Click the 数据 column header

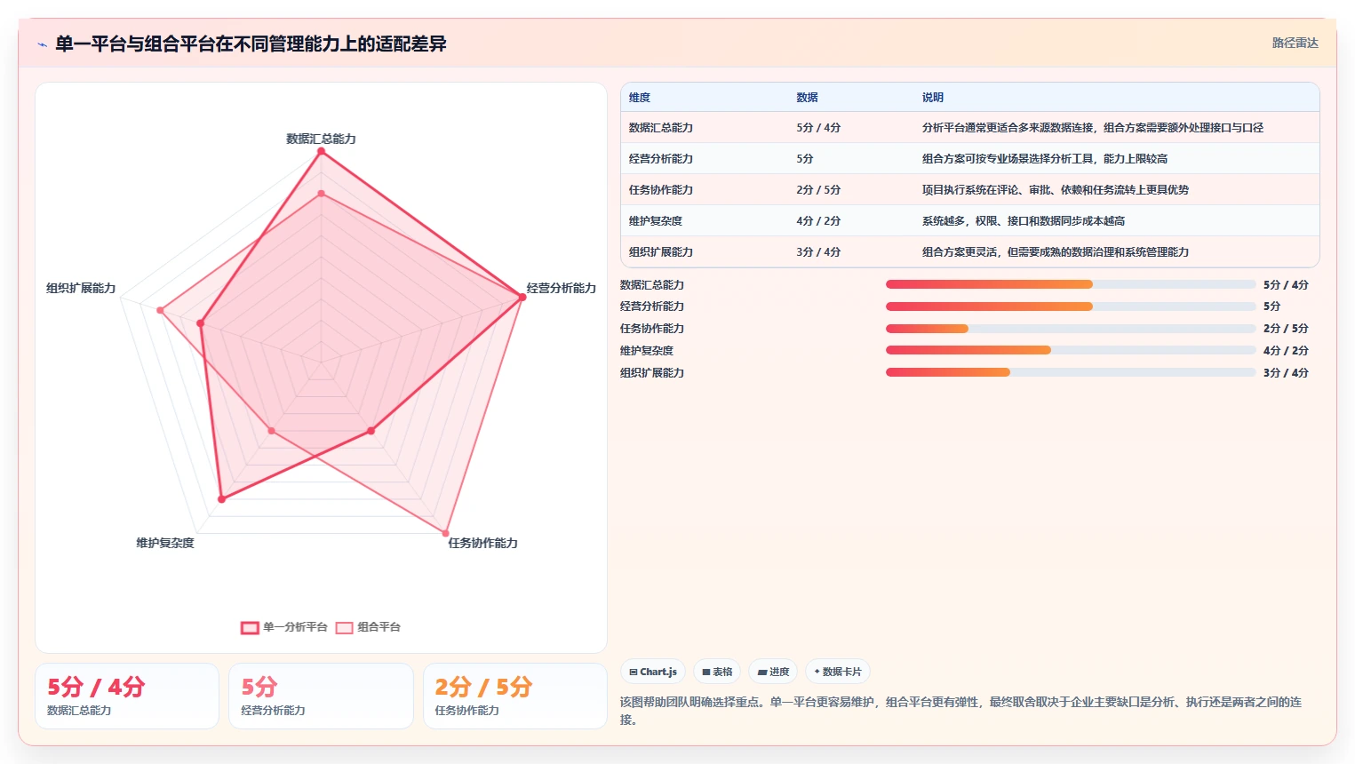807,98
